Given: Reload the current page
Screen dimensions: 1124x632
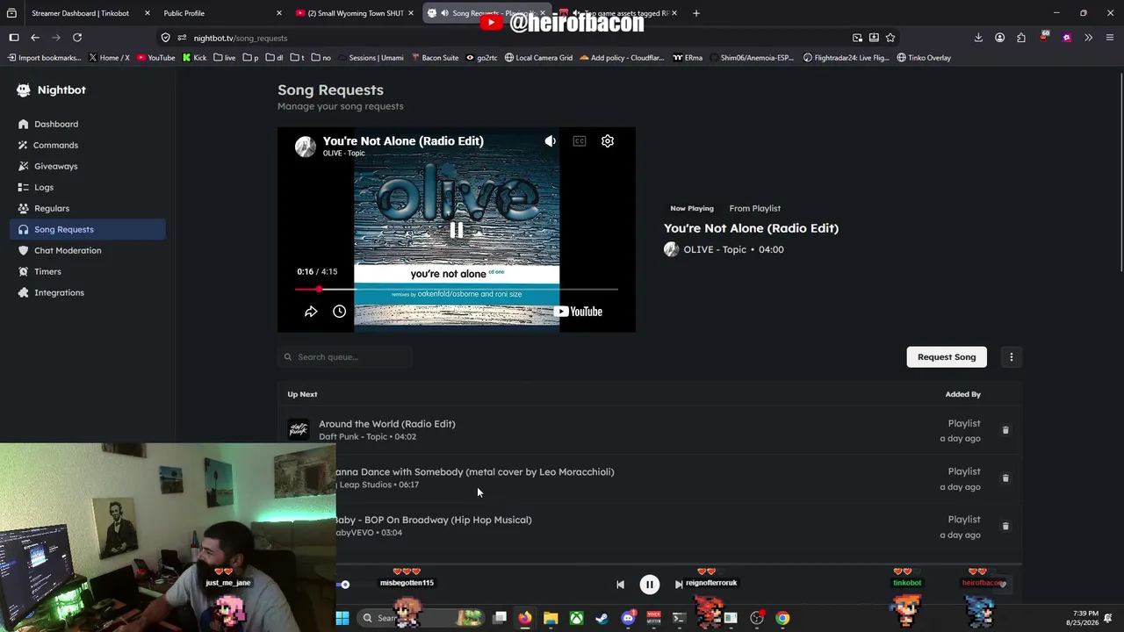Looking at the screenshot, I should tap(77, 38).
